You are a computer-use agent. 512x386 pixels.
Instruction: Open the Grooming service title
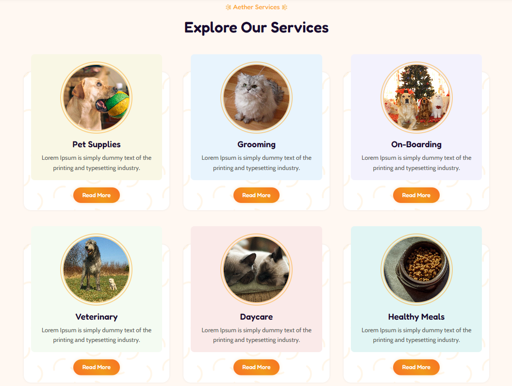click(256, 144)
